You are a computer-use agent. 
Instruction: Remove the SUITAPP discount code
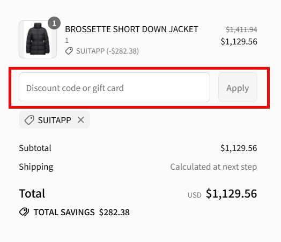[81, 120]
